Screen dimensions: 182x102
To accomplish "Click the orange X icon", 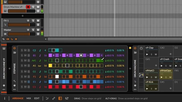I will [16, 39].
